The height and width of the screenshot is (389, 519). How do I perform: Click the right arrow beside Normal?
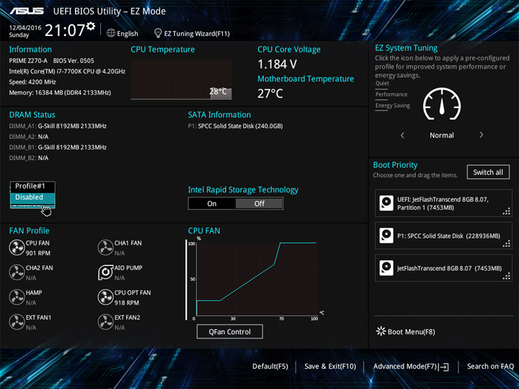482,135
